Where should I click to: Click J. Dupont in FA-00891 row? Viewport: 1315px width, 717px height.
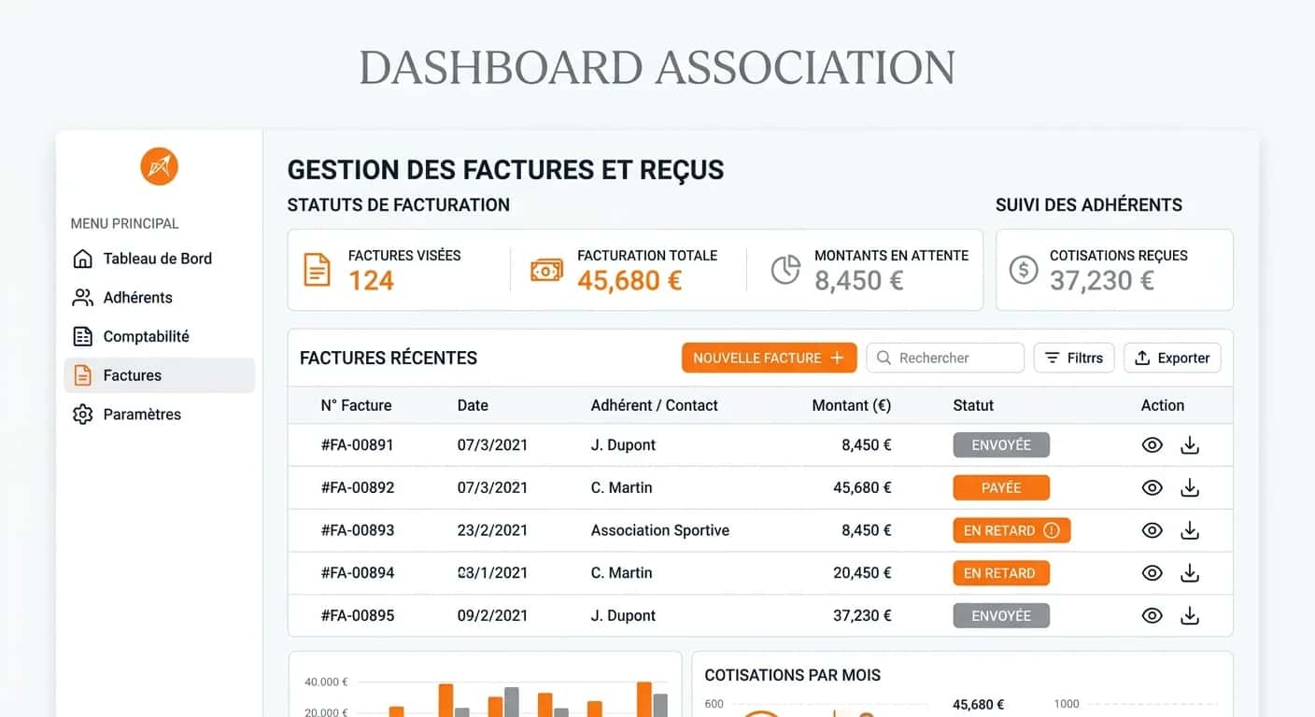coord(623,445)
